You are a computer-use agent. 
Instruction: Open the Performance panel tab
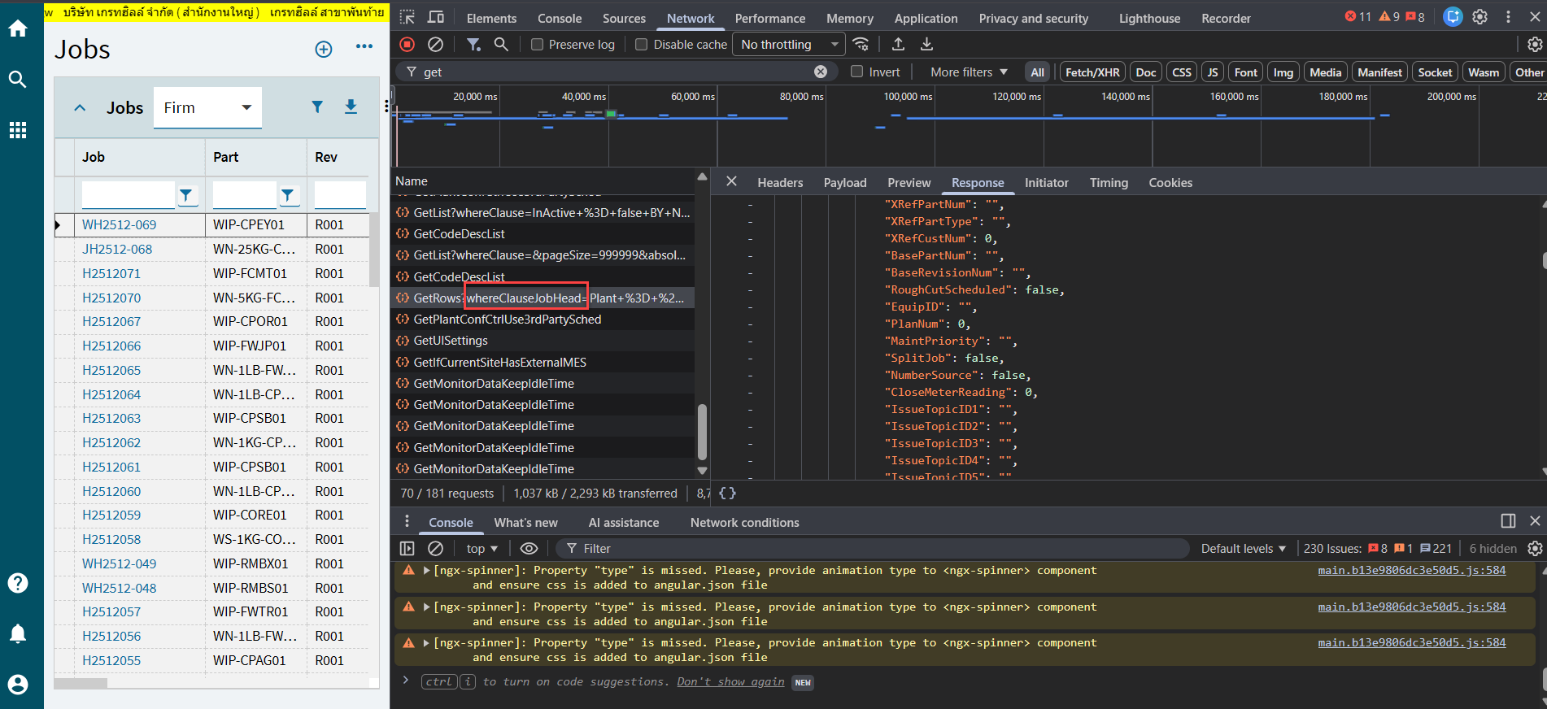pos(769,18)
